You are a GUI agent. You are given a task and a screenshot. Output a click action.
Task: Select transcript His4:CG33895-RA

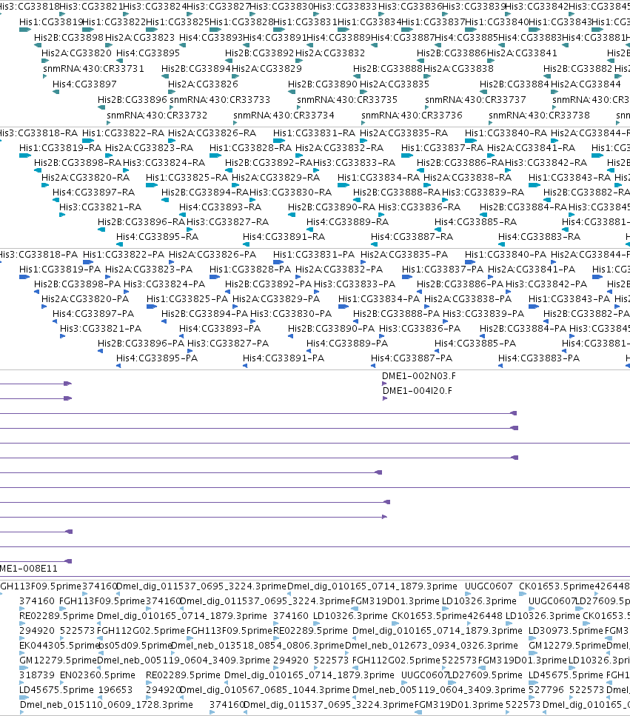point(157,236)
